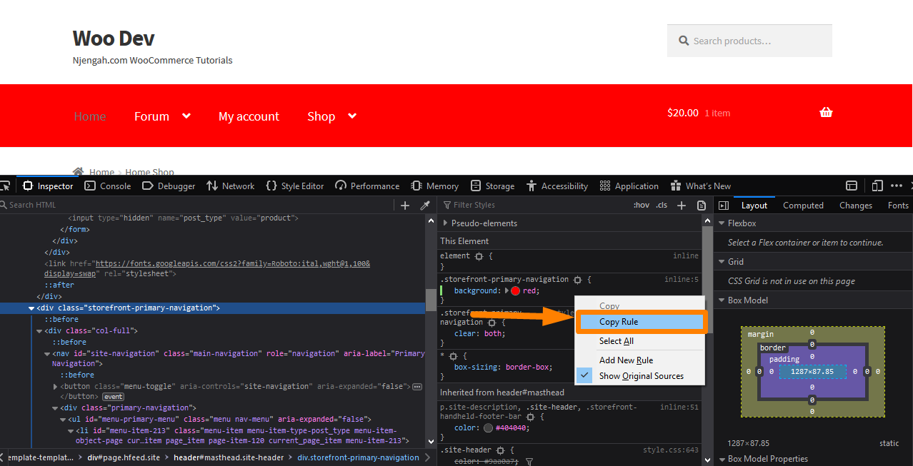This screenshot has width=913, height=466.
Task: Click My account navigation link
Action: (x=249, y=116)
